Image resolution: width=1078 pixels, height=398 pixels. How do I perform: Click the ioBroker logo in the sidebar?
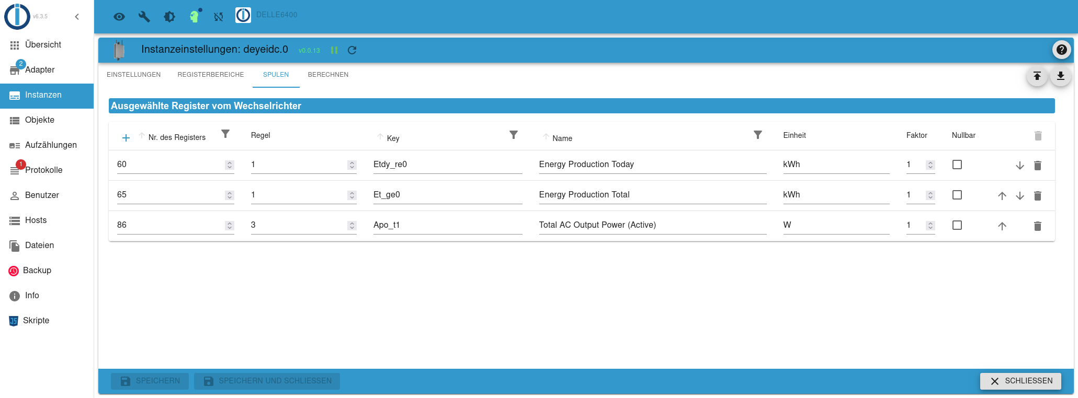[17, 16]
